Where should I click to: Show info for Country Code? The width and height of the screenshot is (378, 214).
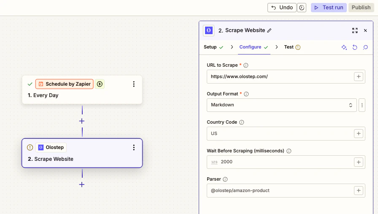(x=242, y=122)
